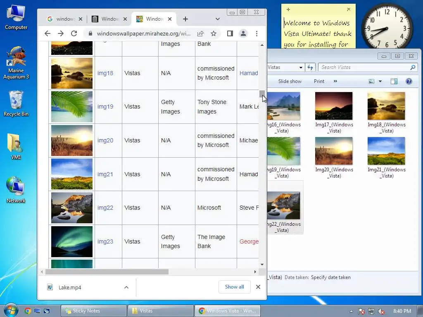
Task: Click Slide show in Explorer toolbar
Action: pos(290,81)
